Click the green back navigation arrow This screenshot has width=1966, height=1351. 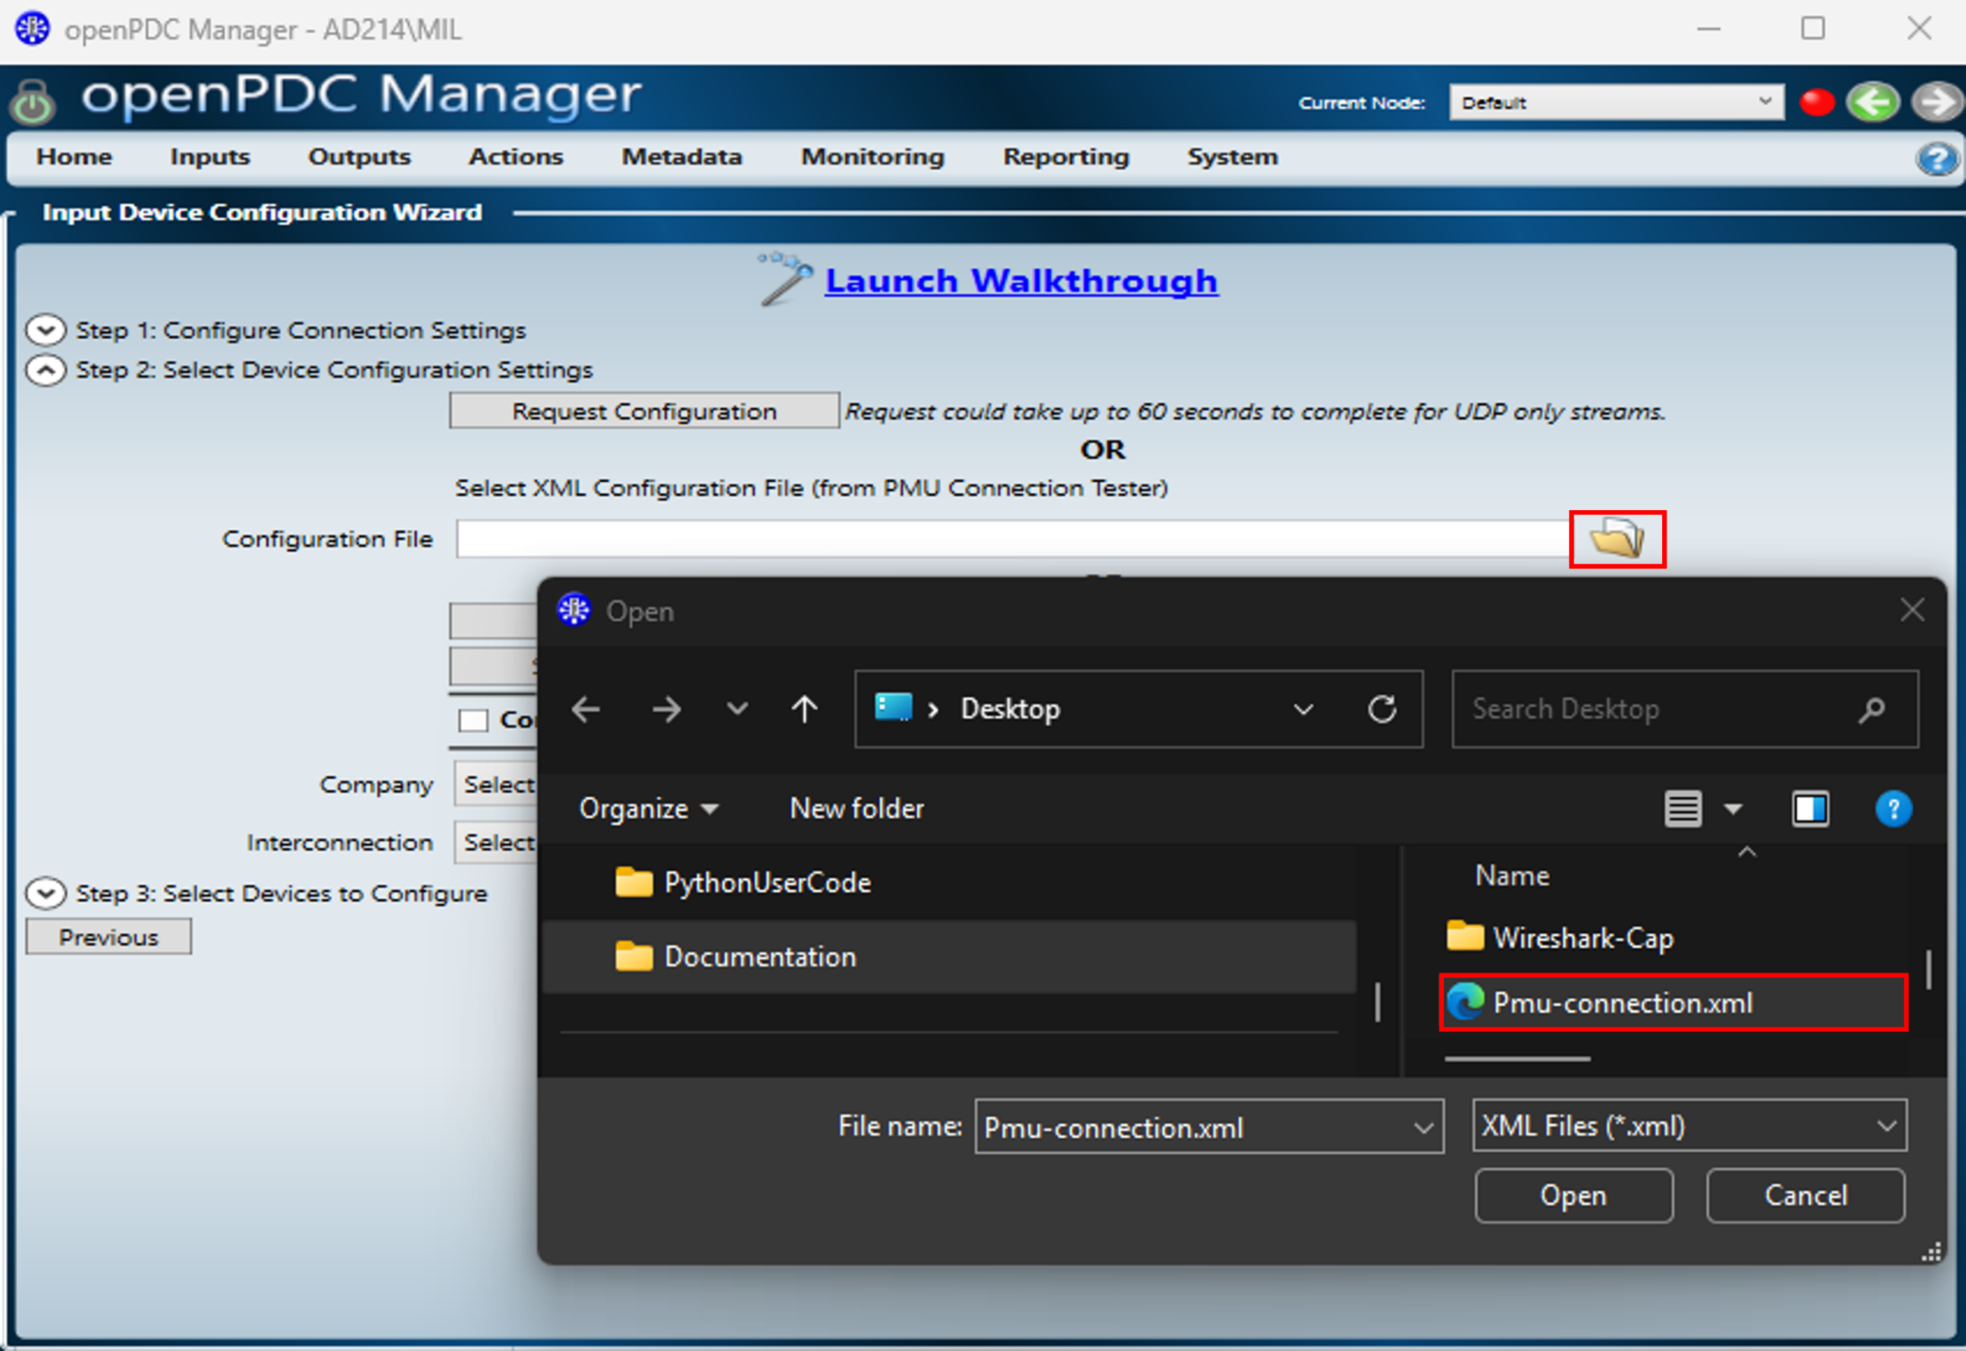(x=1872, y=103)
